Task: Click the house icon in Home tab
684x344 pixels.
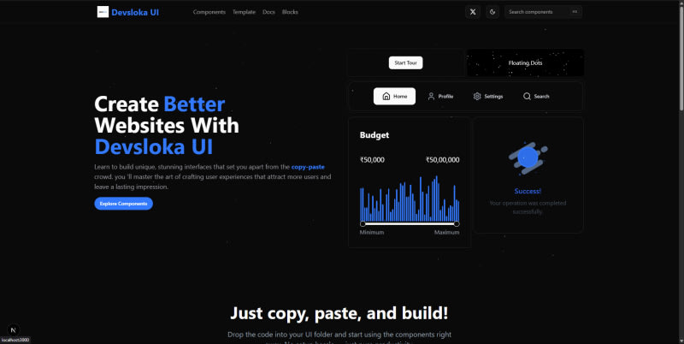Action: [386, 97]
